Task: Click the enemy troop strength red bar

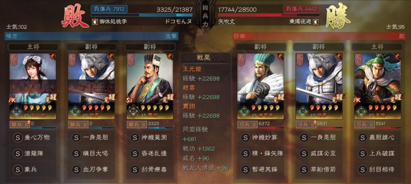Action: click(x=265, y=15)
